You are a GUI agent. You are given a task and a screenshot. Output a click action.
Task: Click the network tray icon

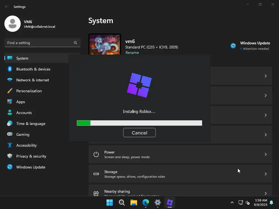(241, 202)
